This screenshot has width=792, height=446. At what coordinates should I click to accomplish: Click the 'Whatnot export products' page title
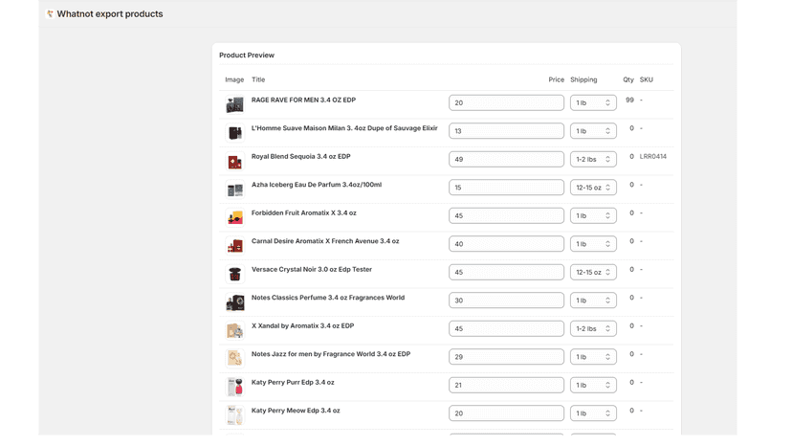tap(110, 14)
